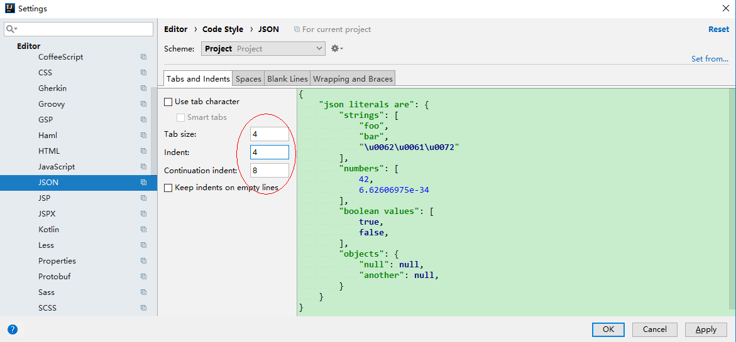Click the project copy icon beside JSON
The width and height of the screenshot is (736, 342).
(144, 183)
